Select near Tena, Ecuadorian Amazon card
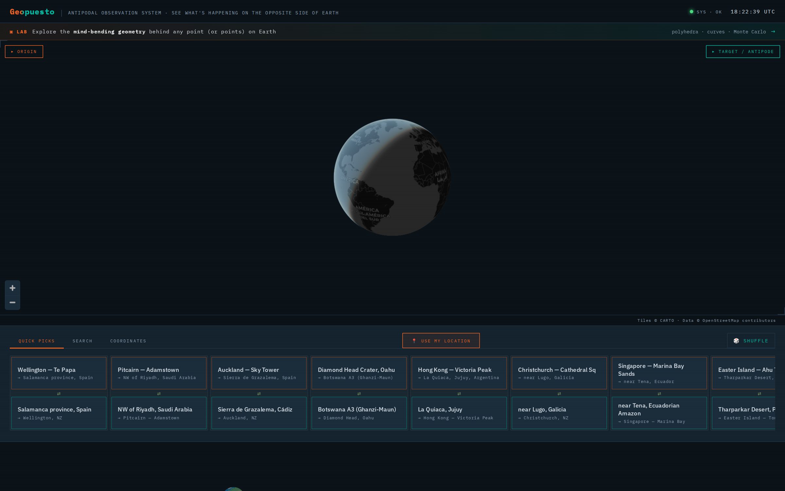This screenshot has height=491, width=785. tap(659, 413)
